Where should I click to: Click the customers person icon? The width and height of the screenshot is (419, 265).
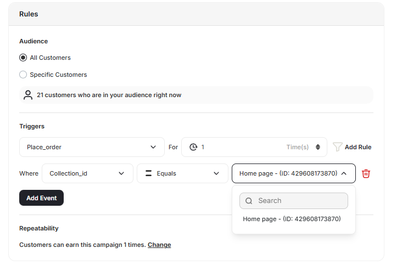pyautogui.click(x=28, y=95)
